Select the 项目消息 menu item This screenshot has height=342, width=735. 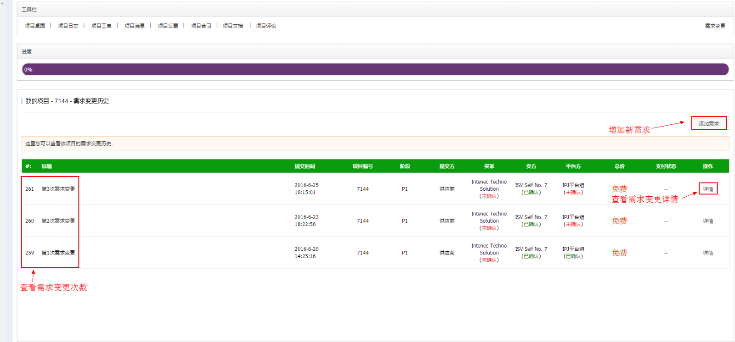click(135, 26)
